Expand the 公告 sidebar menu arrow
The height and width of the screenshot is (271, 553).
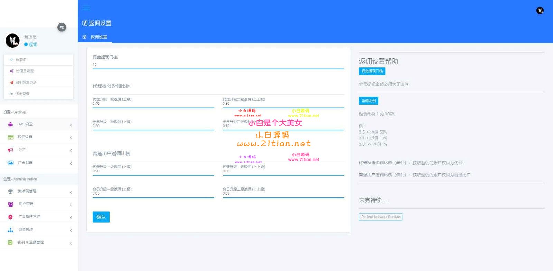[71, 151]
